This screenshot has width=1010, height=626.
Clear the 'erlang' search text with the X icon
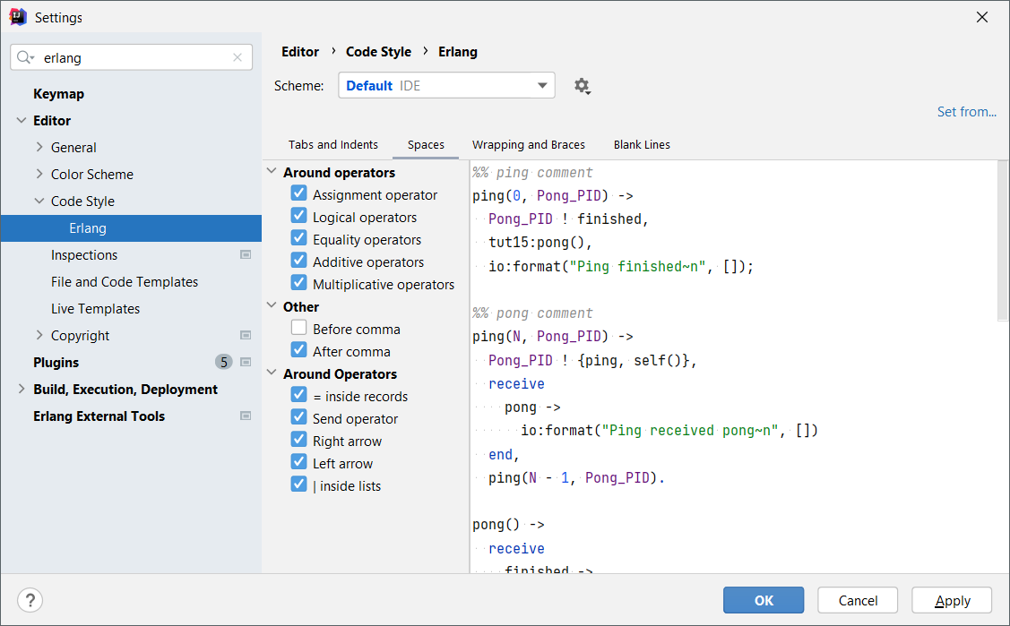point(237,57)
